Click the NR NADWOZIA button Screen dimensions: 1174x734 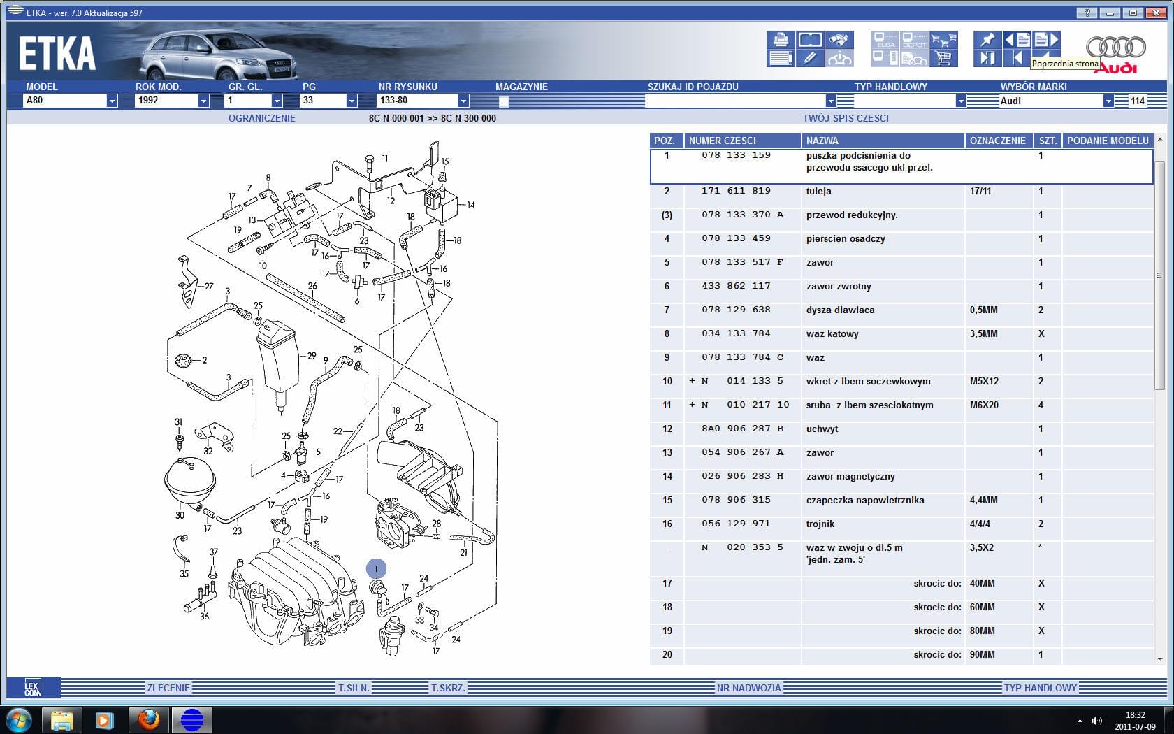[x=749, y=688]
